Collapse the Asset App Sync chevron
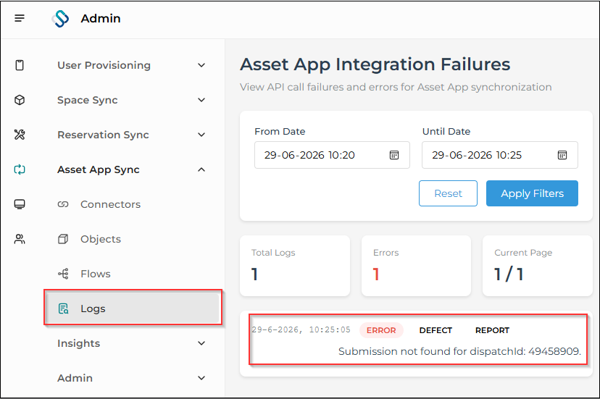This screenshot has height=399, width=600. (201, 169)
